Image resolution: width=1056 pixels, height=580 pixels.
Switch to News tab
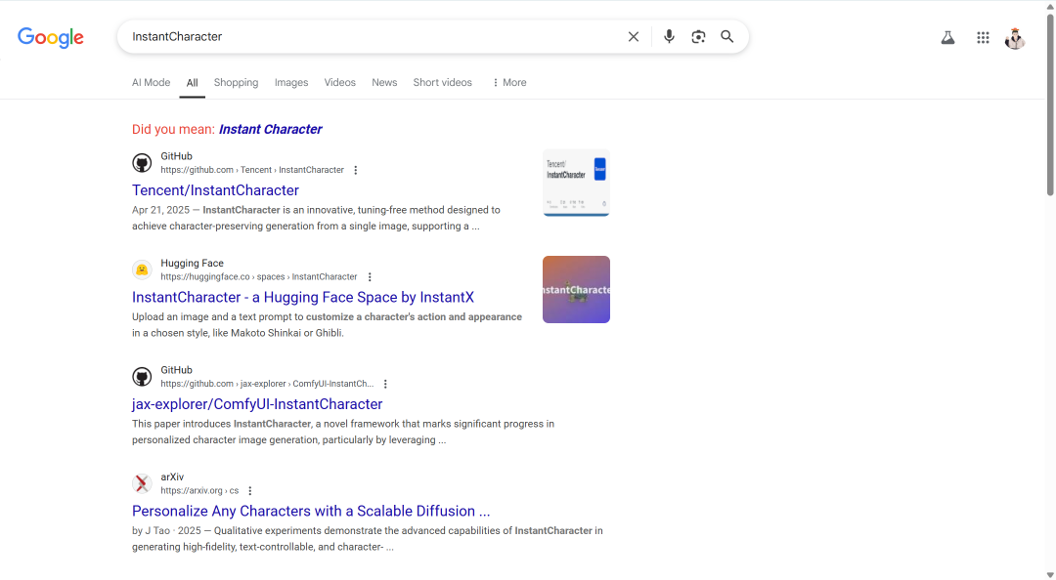pyautogui.click(x=384, y=83)
